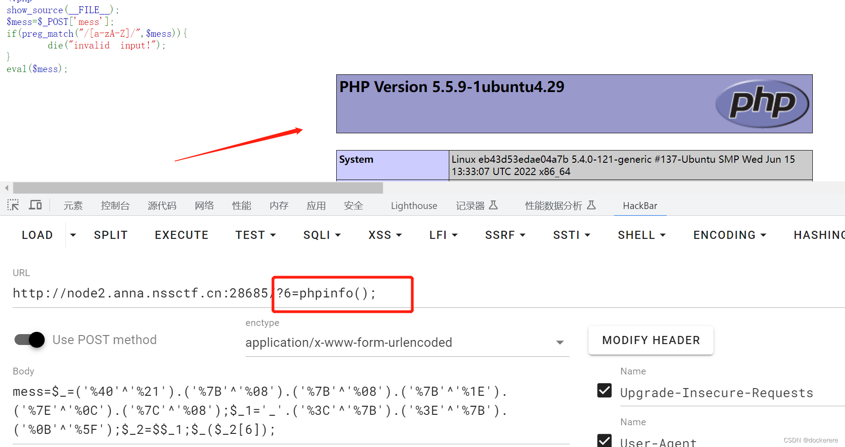
Task: Expand the SQLI dropdown menu
Action: pos(322,235)
